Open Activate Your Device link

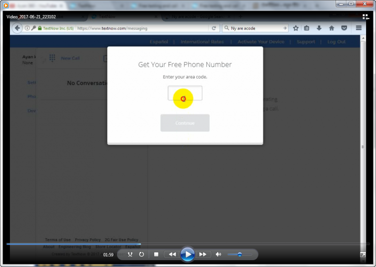tap(261, 42)
